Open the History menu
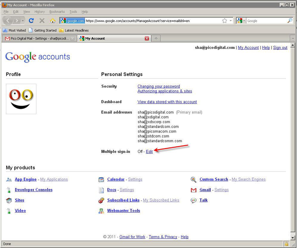This screenshot has height=248, width=297. pyautogui.click(x=39, y=12)
